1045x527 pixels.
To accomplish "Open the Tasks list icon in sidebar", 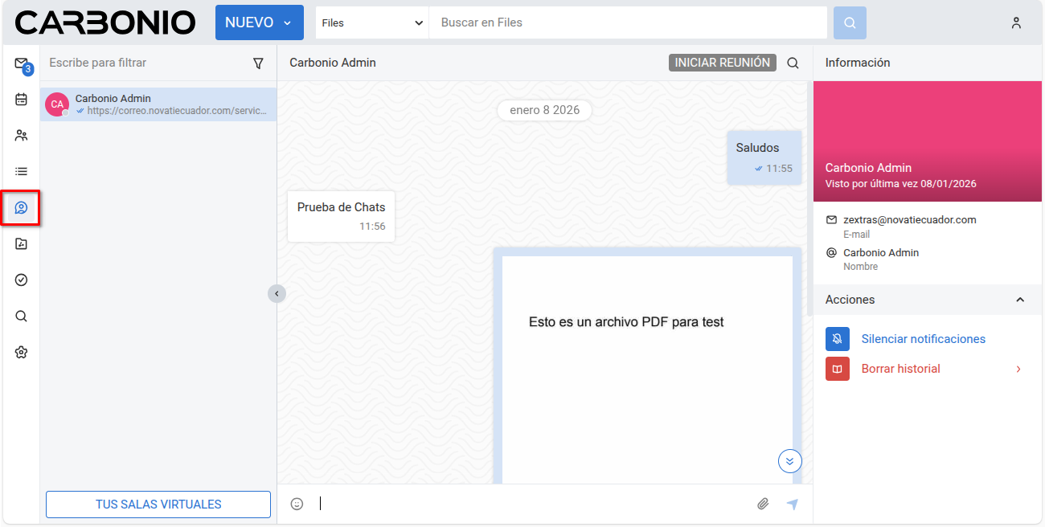I will click(21, 171).
